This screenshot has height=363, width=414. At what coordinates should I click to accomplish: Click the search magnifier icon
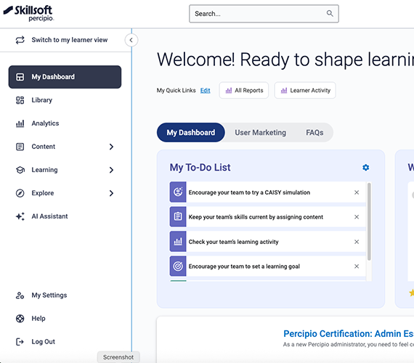click(x=330, y=14)
